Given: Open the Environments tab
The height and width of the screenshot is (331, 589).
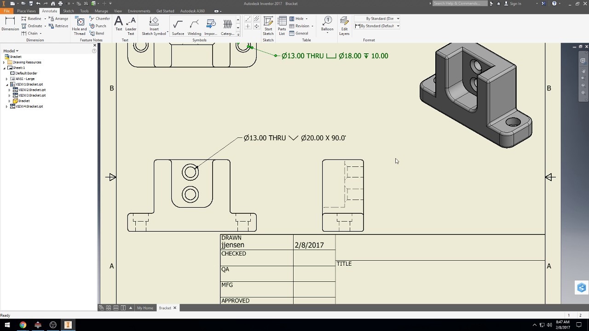Looking at the screenshot, I should pyautogui.click(x=139, y=11).
